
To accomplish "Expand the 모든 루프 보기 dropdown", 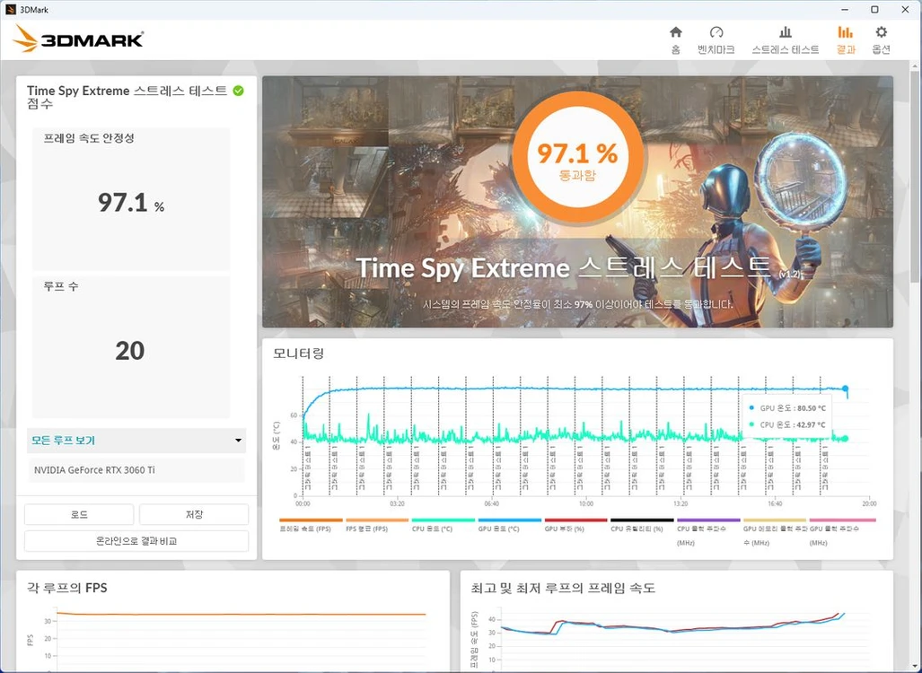I will point(136,441).
